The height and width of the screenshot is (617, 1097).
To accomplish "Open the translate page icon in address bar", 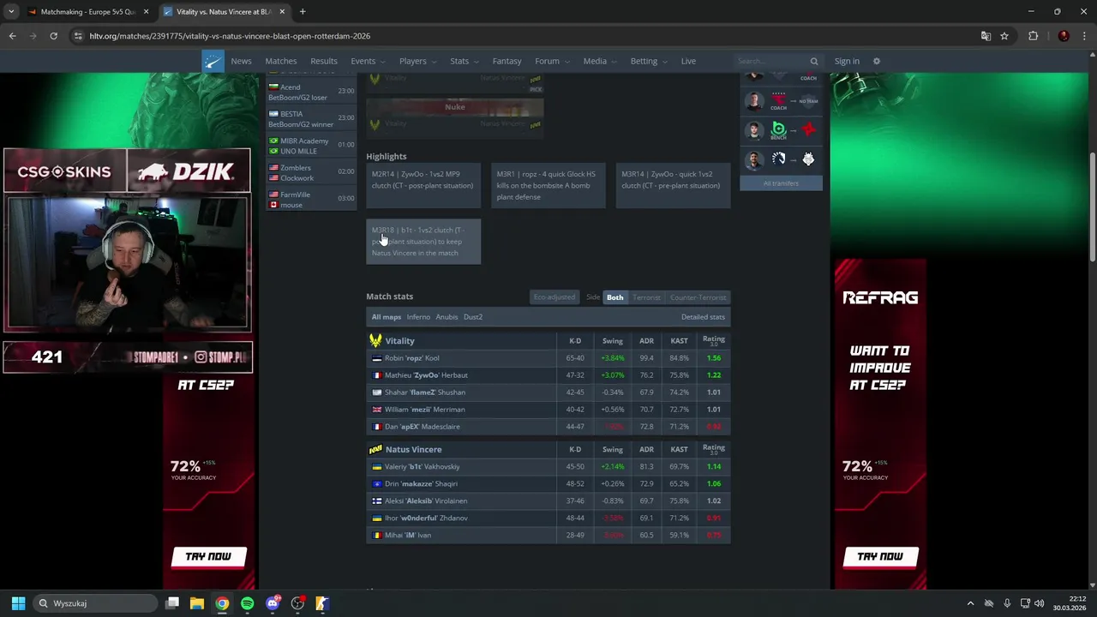I will pos(986,36).
